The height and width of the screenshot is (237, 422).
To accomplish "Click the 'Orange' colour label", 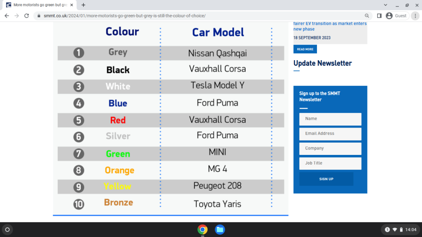I will click(x=119, y=170).
